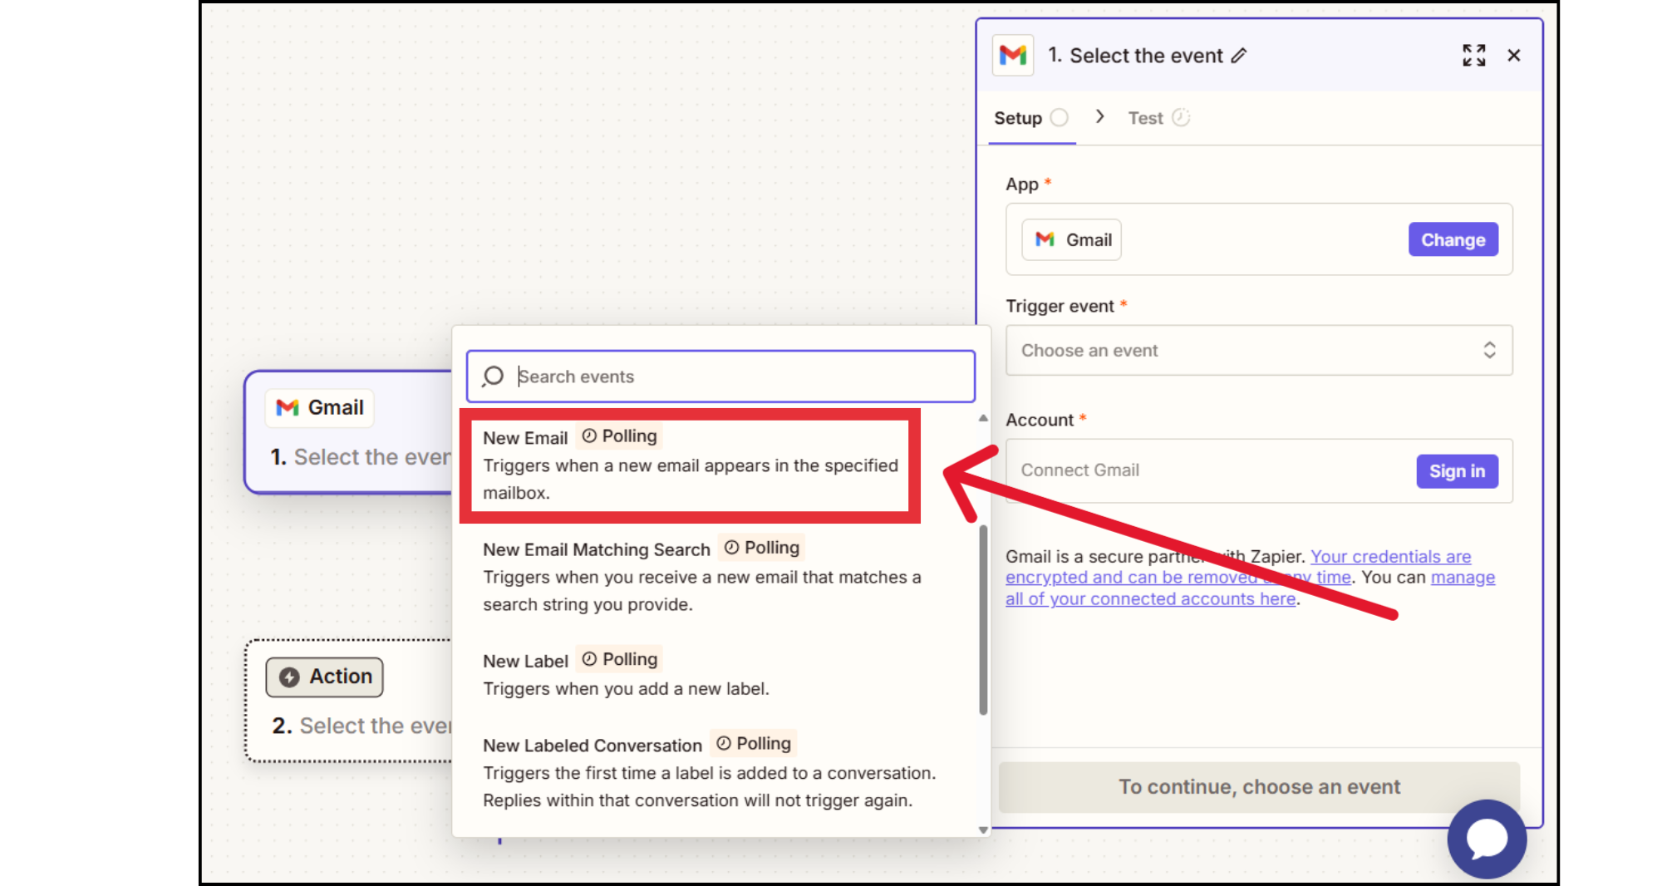The height and width of the screenshot is (886, 1662).
Task: Click the Gmail logo in panel header
Action: 1013,56
